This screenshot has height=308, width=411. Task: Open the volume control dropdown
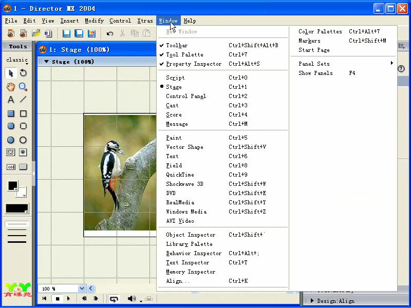pyautogui.click(x=141, y=301)
